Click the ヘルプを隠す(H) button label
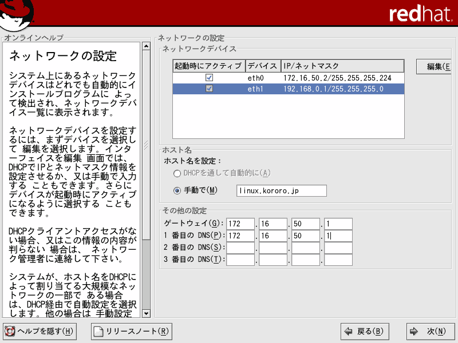 [x=45, y=332]
